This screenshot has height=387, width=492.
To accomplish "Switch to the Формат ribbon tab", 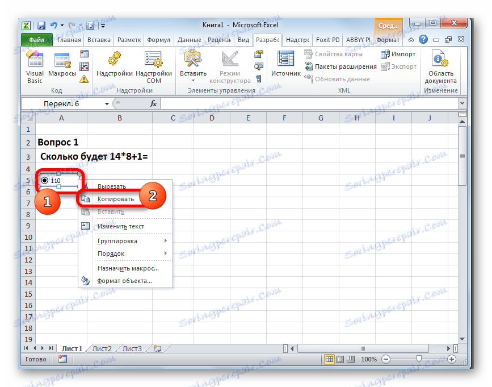I will [388, 40].
